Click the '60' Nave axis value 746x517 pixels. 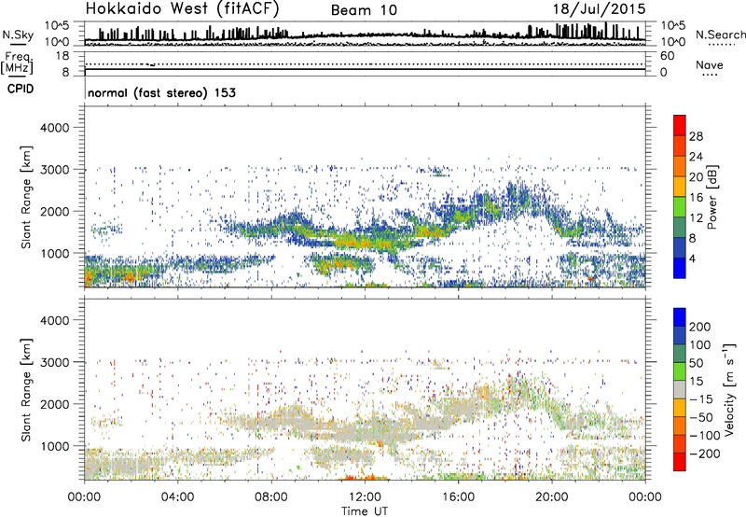[667, 56]
